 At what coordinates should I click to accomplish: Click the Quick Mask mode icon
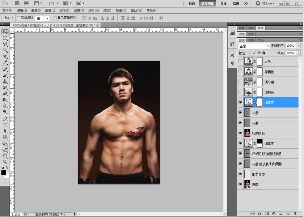tap(5, 181)
